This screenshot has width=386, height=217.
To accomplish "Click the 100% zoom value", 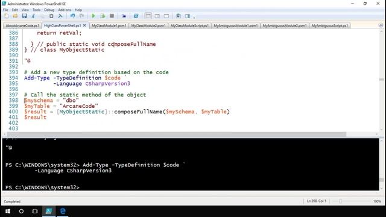I will click(377, 201).
